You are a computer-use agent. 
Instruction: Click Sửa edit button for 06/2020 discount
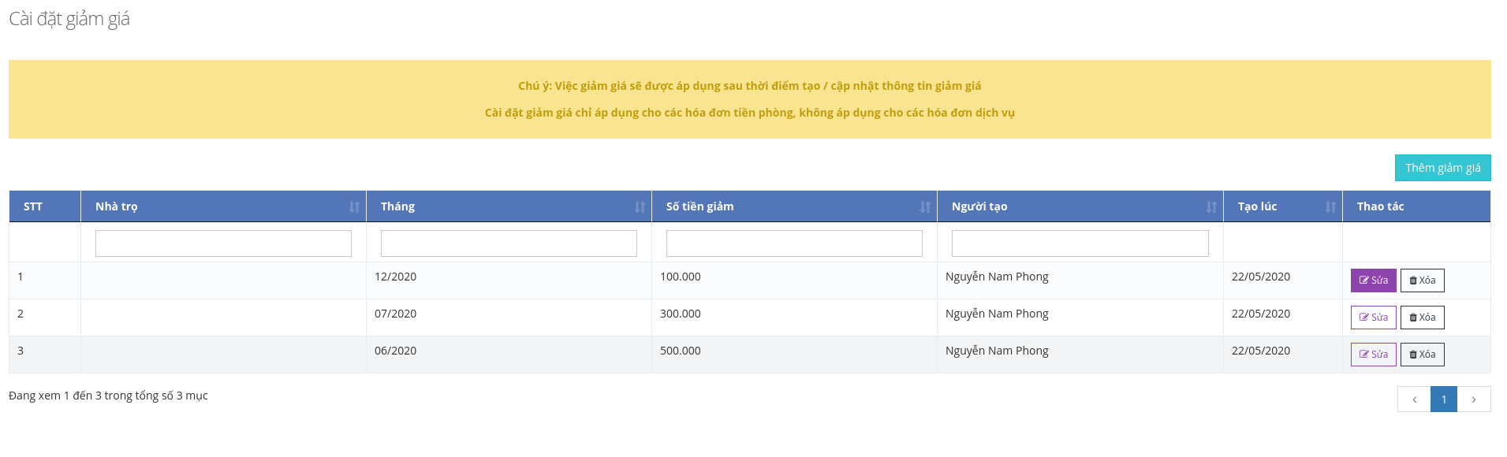point(1373,355)
